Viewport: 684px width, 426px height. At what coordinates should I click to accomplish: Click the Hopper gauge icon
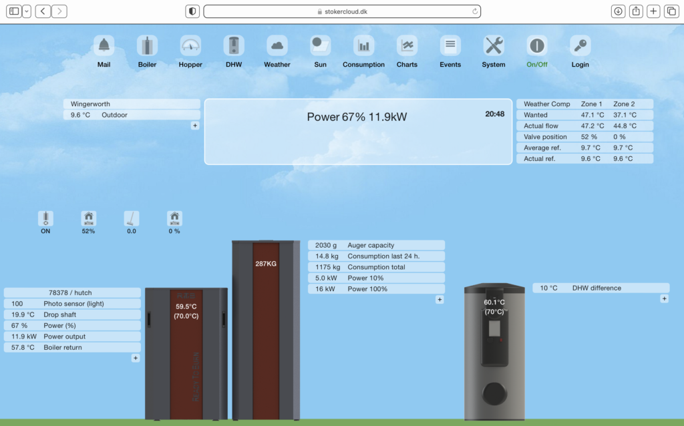pos(190,46)
